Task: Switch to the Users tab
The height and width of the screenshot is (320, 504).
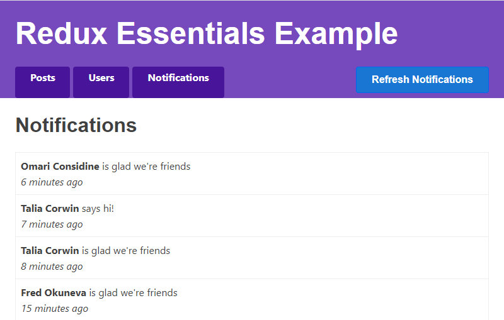Action: pos(101,79)
